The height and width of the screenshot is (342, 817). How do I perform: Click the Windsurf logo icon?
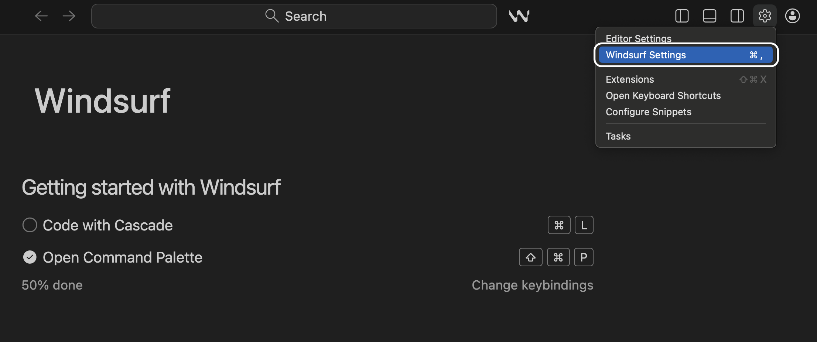click(519, 16)
